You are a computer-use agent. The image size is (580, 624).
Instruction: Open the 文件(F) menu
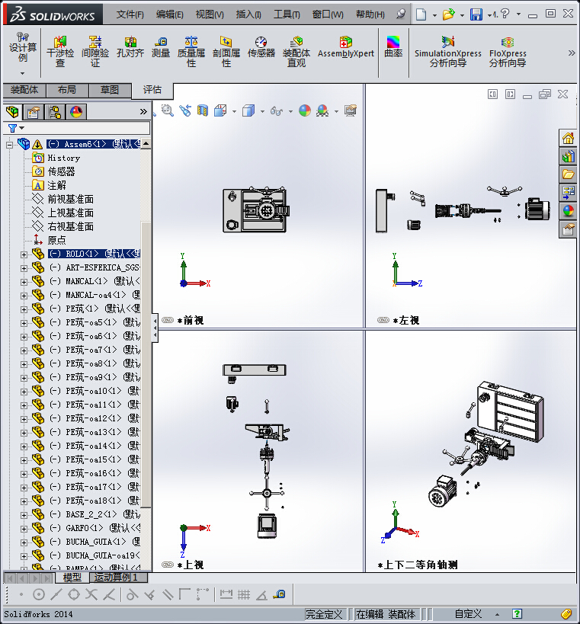pyautogui.click(x=130, y=14)
